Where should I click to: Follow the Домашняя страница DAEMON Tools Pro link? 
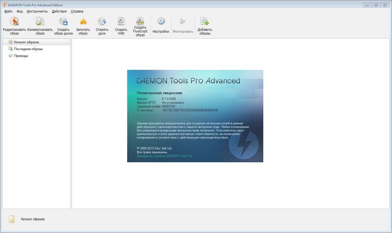(x=164, y=156)
